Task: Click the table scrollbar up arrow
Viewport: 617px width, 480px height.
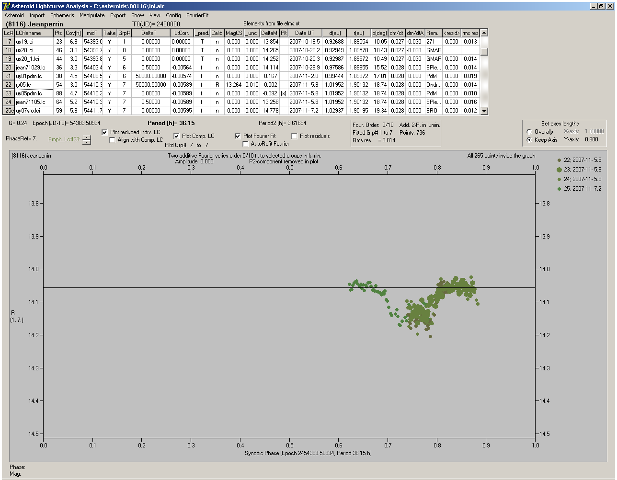Action: (x=484, y=33)
